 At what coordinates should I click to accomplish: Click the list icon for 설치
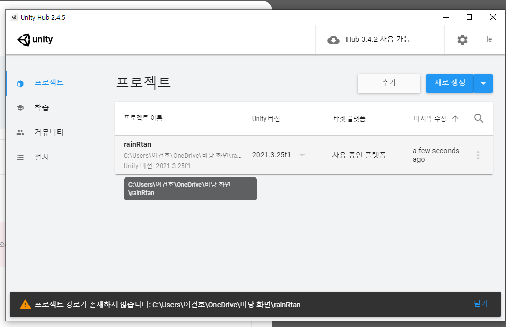[20, 157]
